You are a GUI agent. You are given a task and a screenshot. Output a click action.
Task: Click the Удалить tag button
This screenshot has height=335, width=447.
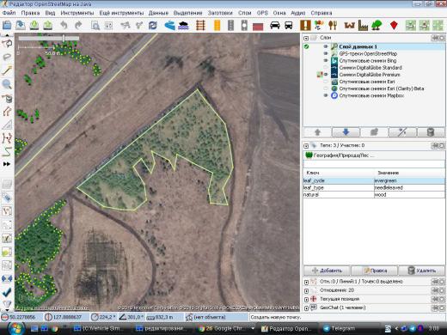pos(421,271)
